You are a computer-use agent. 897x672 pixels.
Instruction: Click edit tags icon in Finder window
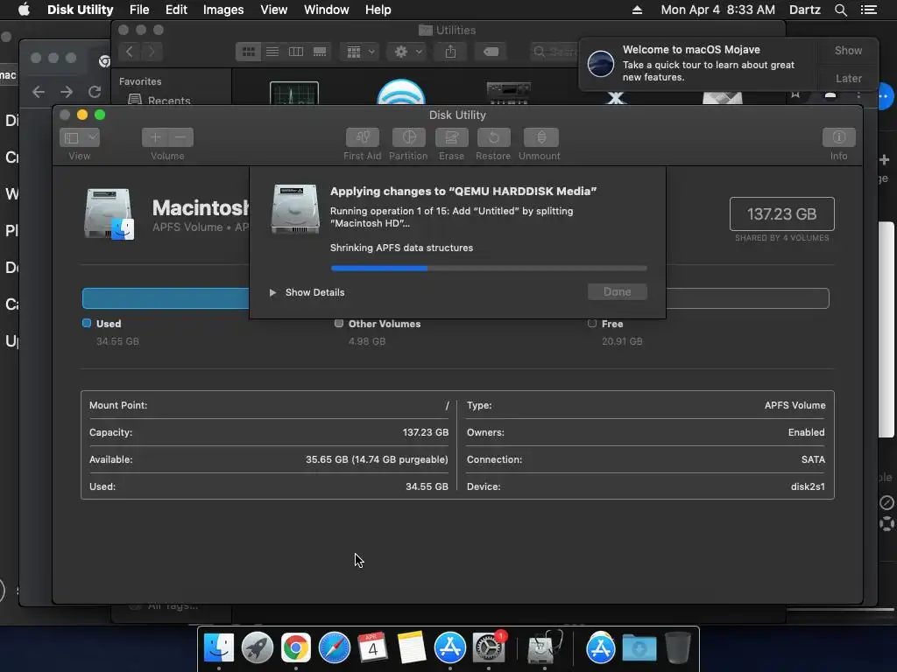491,52
